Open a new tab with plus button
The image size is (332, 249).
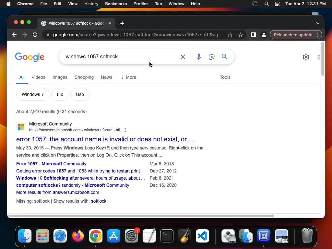122,23
